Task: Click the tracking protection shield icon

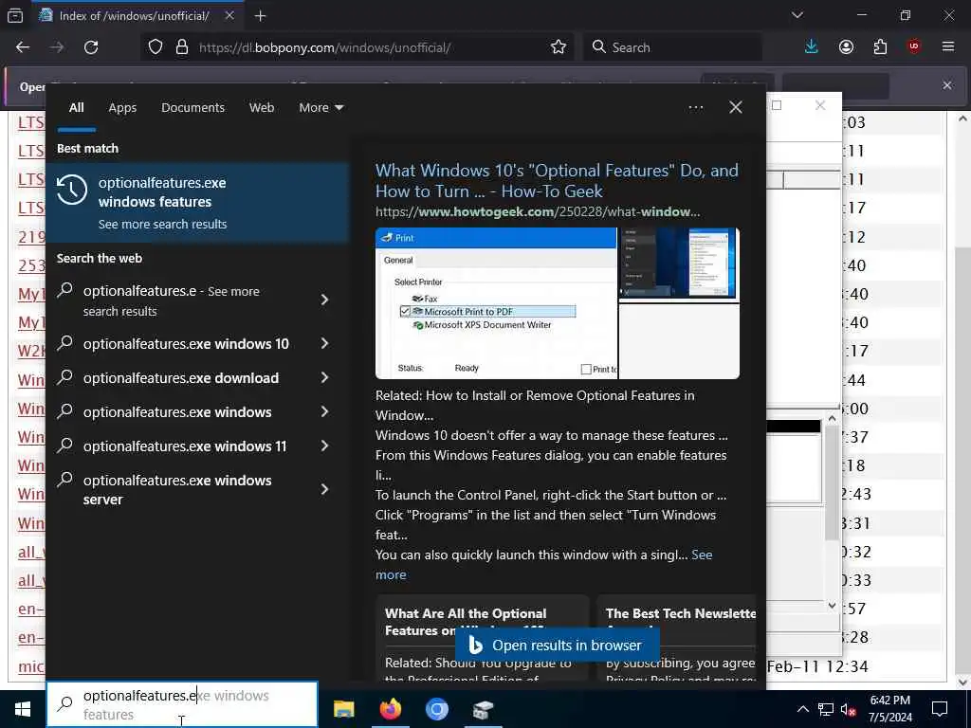Action: 156,47
